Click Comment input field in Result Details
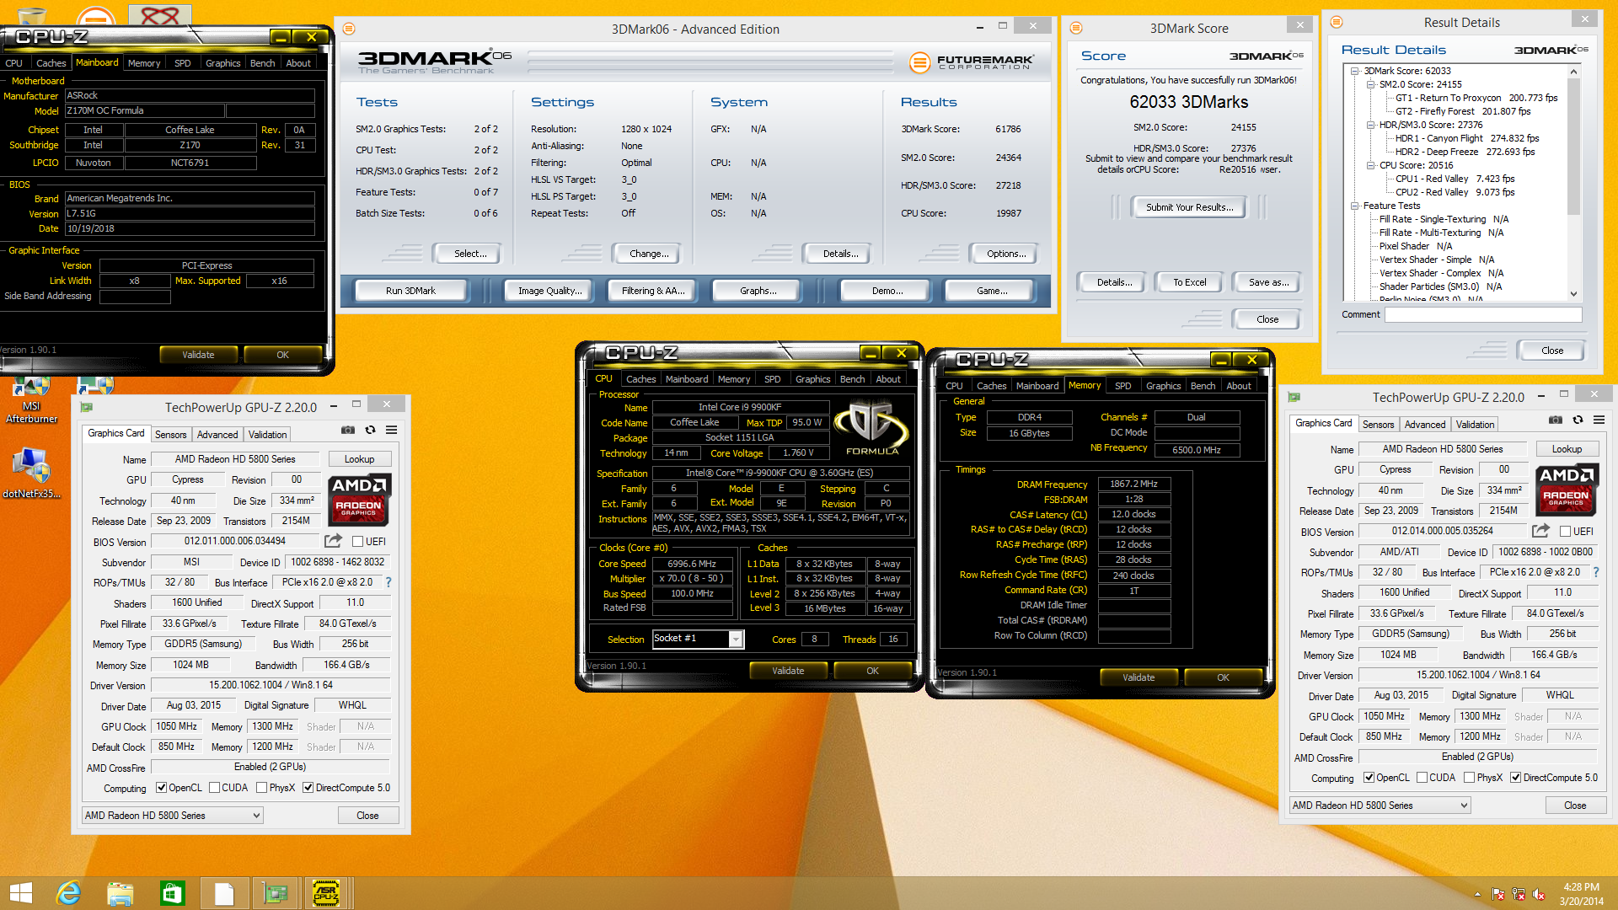 [x=1483, y=314]
